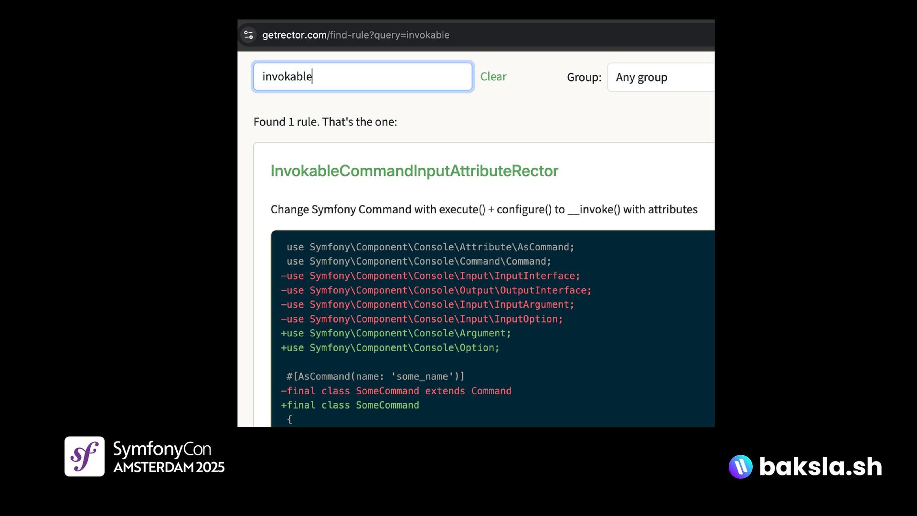917x516 pixels.
Task: Click the removed OutputInterface use line
Action: click(x=436, y=290)
